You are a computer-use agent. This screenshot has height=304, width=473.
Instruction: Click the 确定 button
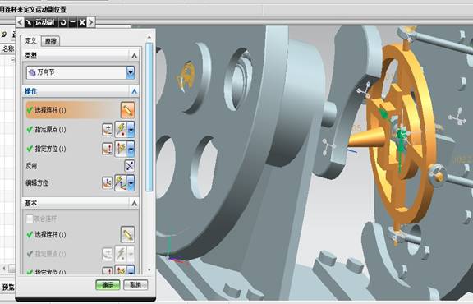click(108, 285)
